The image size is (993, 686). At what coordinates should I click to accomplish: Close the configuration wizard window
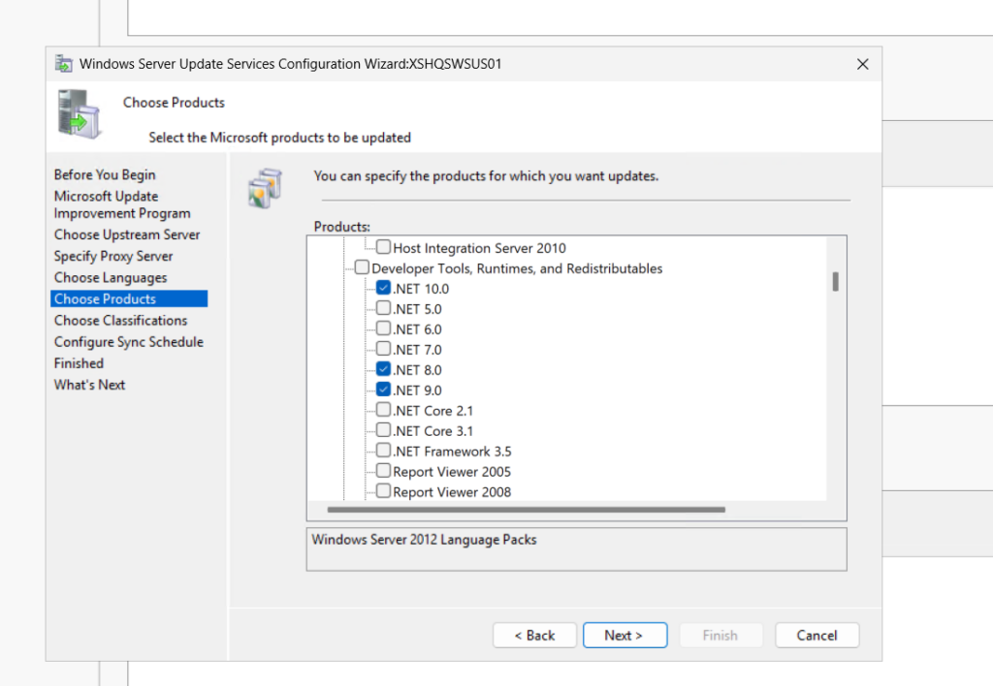[862, 64]
